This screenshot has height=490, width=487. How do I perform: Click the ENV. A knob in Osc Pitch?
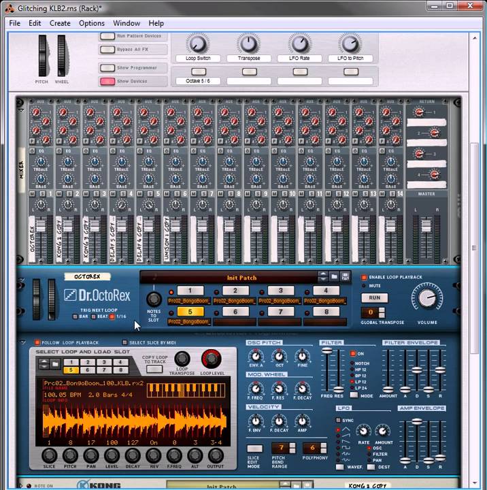[256, 356]
